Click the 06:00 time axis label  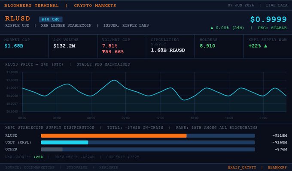(x=91, y=118)
